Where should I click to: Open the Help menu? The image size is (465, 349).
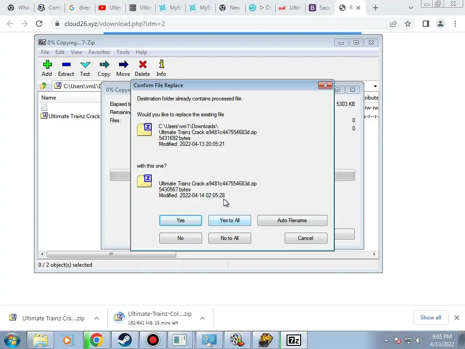point(142,52)
